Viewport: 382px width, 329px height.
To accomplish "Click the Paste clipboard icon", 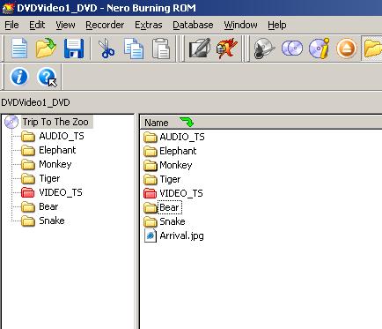I will click(x=161, y=48).
